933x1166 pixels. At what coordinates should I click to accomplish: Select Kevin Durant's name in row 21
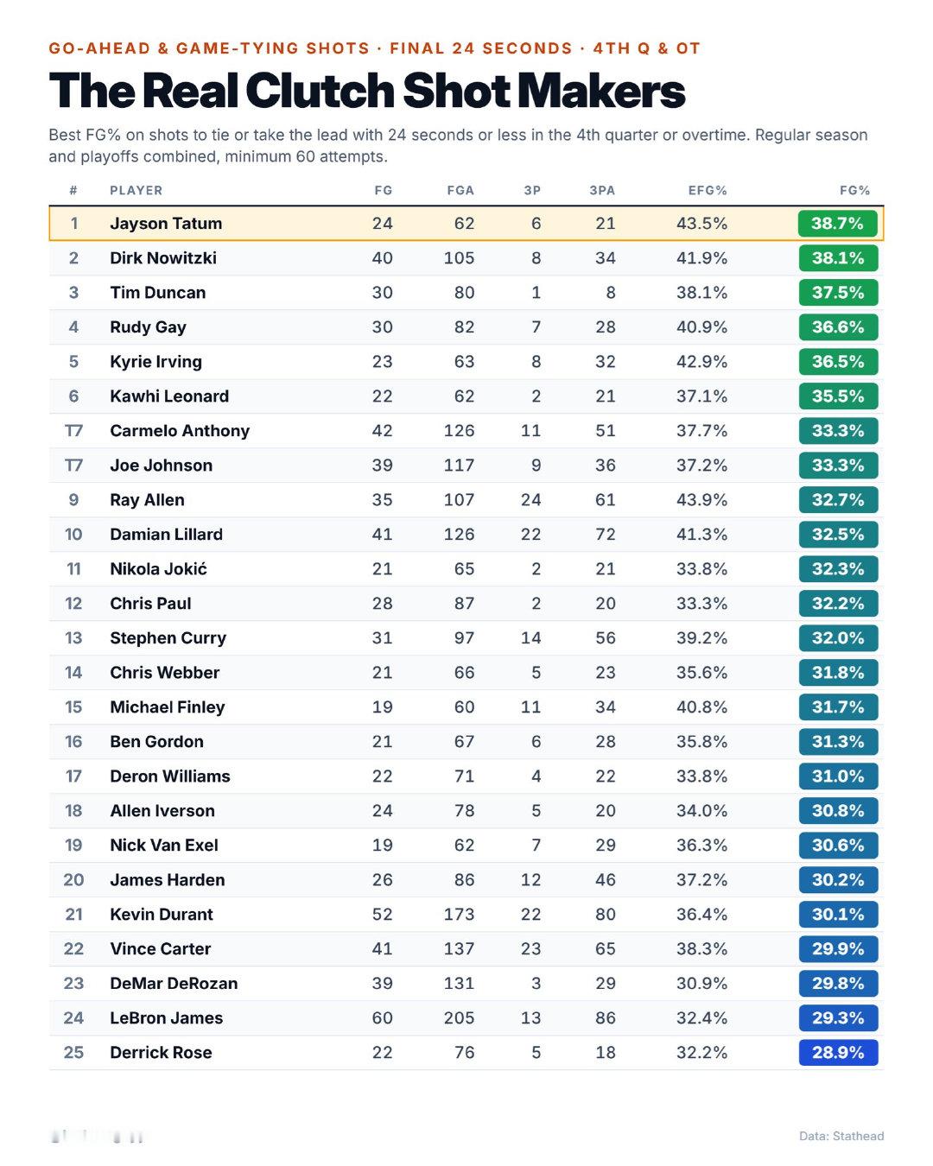click(162, 915)
